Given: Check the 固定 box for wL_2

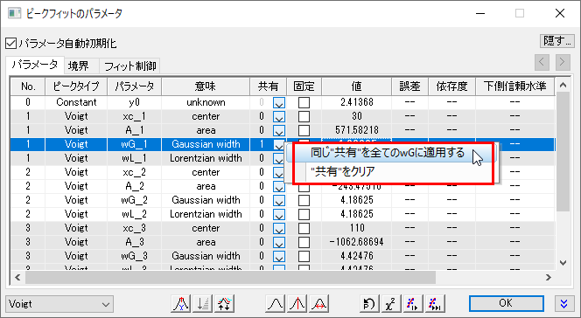Looking at the screenshot, I should (x=304, y=214).
